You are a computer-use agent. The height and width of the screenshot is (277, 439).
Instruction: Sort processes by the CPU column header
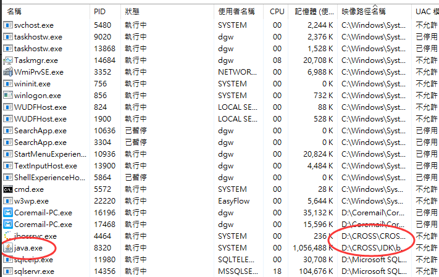[277, 11]
